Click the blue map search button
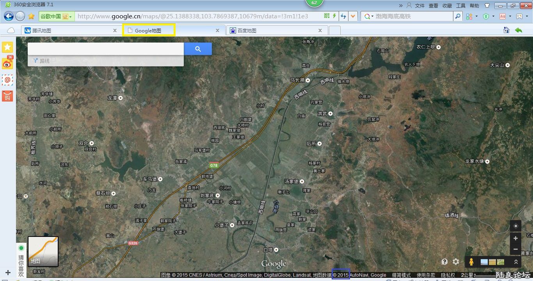Viewport: 533px width, 281px height. click(198, 49)
